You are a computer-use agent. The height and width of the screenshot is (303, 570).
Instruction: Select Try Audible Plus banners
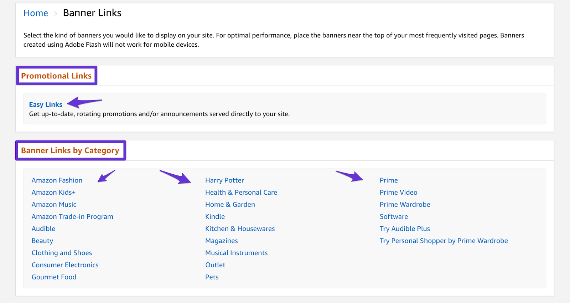pyautogui.click(x=405, y=229)
